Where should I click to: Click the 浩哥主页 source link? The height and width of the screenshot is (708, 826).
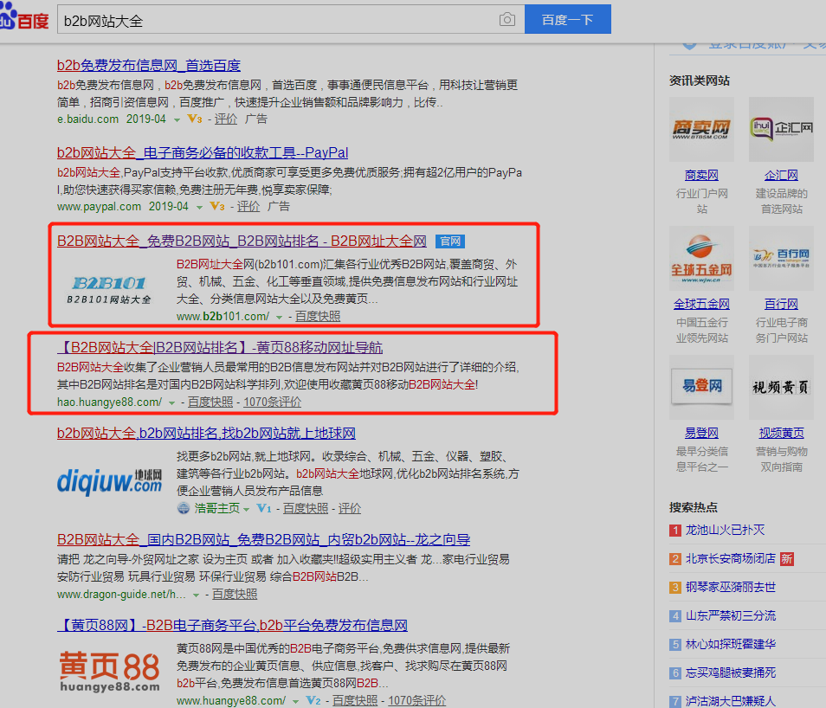tap(216, 508)
